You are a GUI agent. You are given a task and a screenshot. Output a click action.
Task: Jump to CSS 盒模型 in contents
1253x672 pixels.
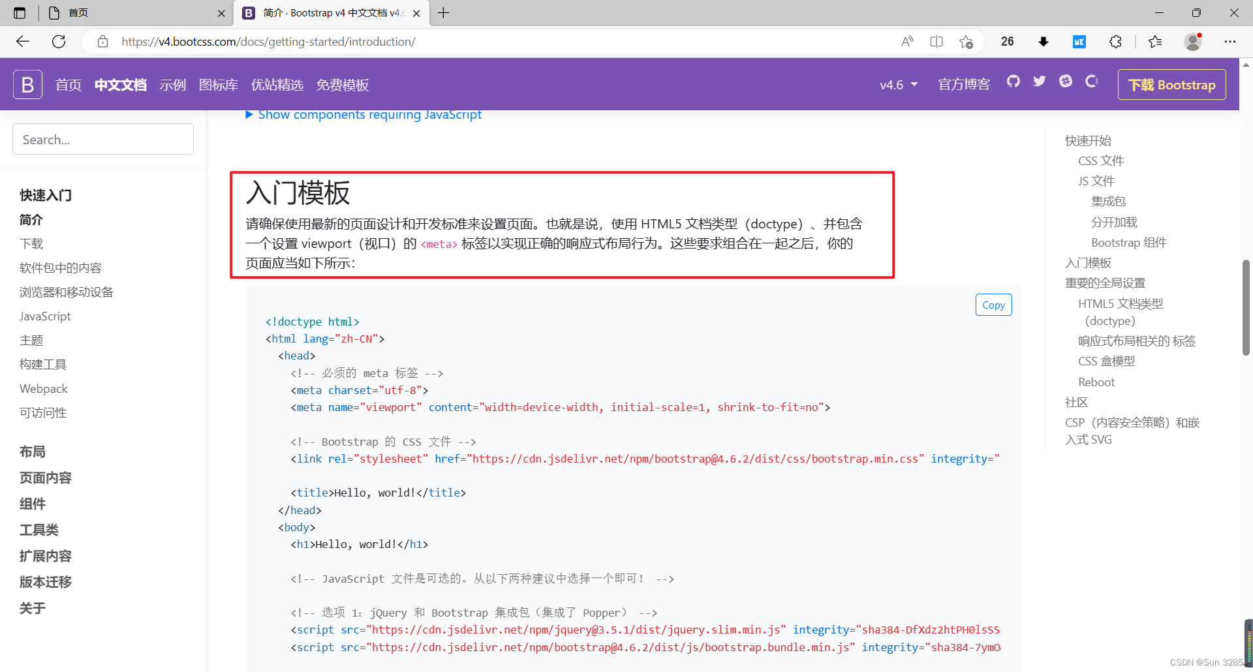tap(1107, 361)
